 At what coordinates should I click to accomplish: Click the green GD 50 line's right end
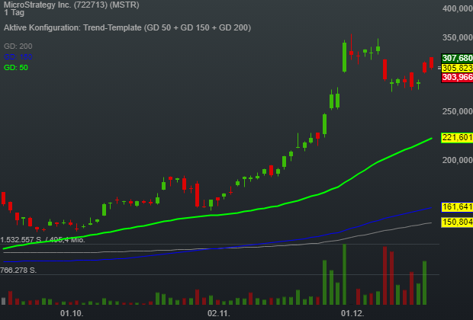pyautogui.click(x=431, y=139)
